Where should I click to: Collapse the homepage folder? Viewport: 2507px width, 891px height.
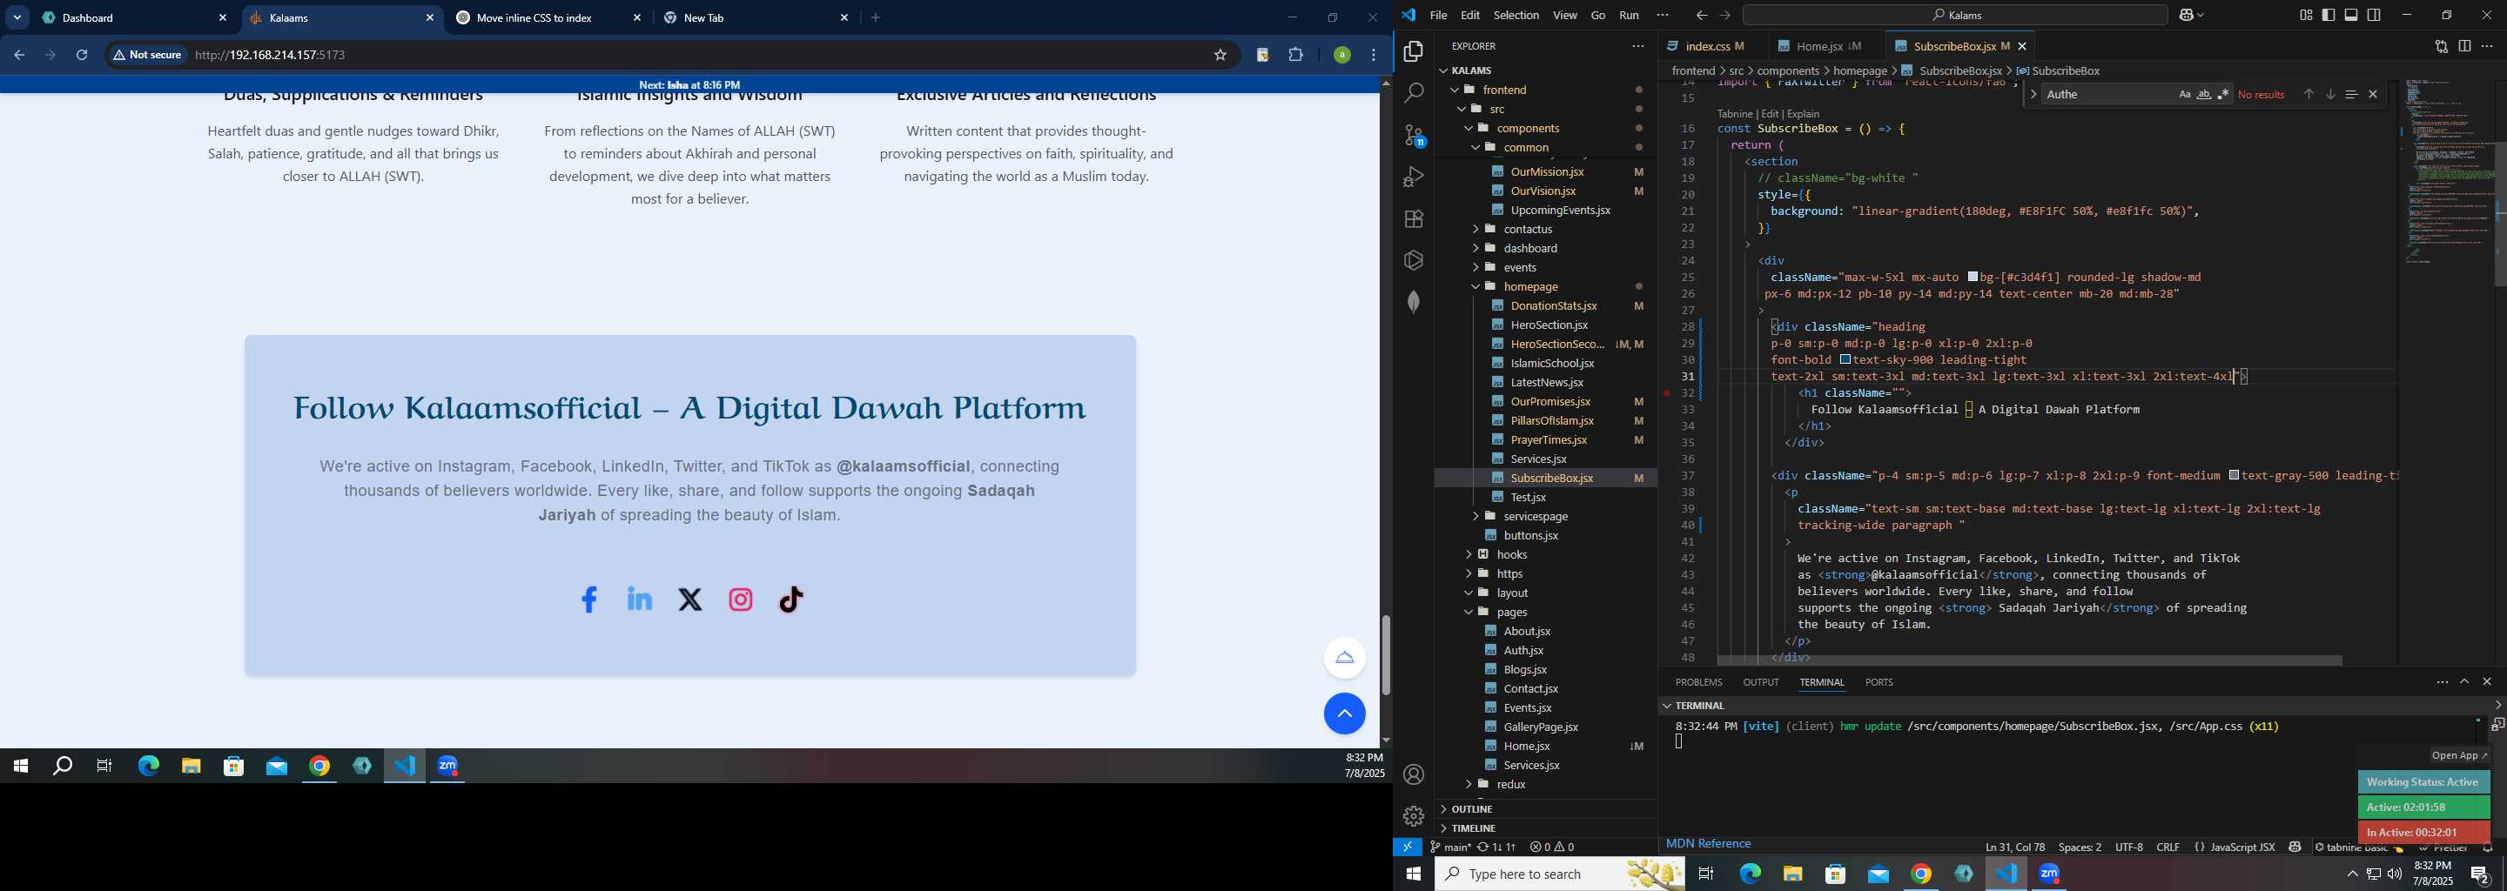(1475, 287)
